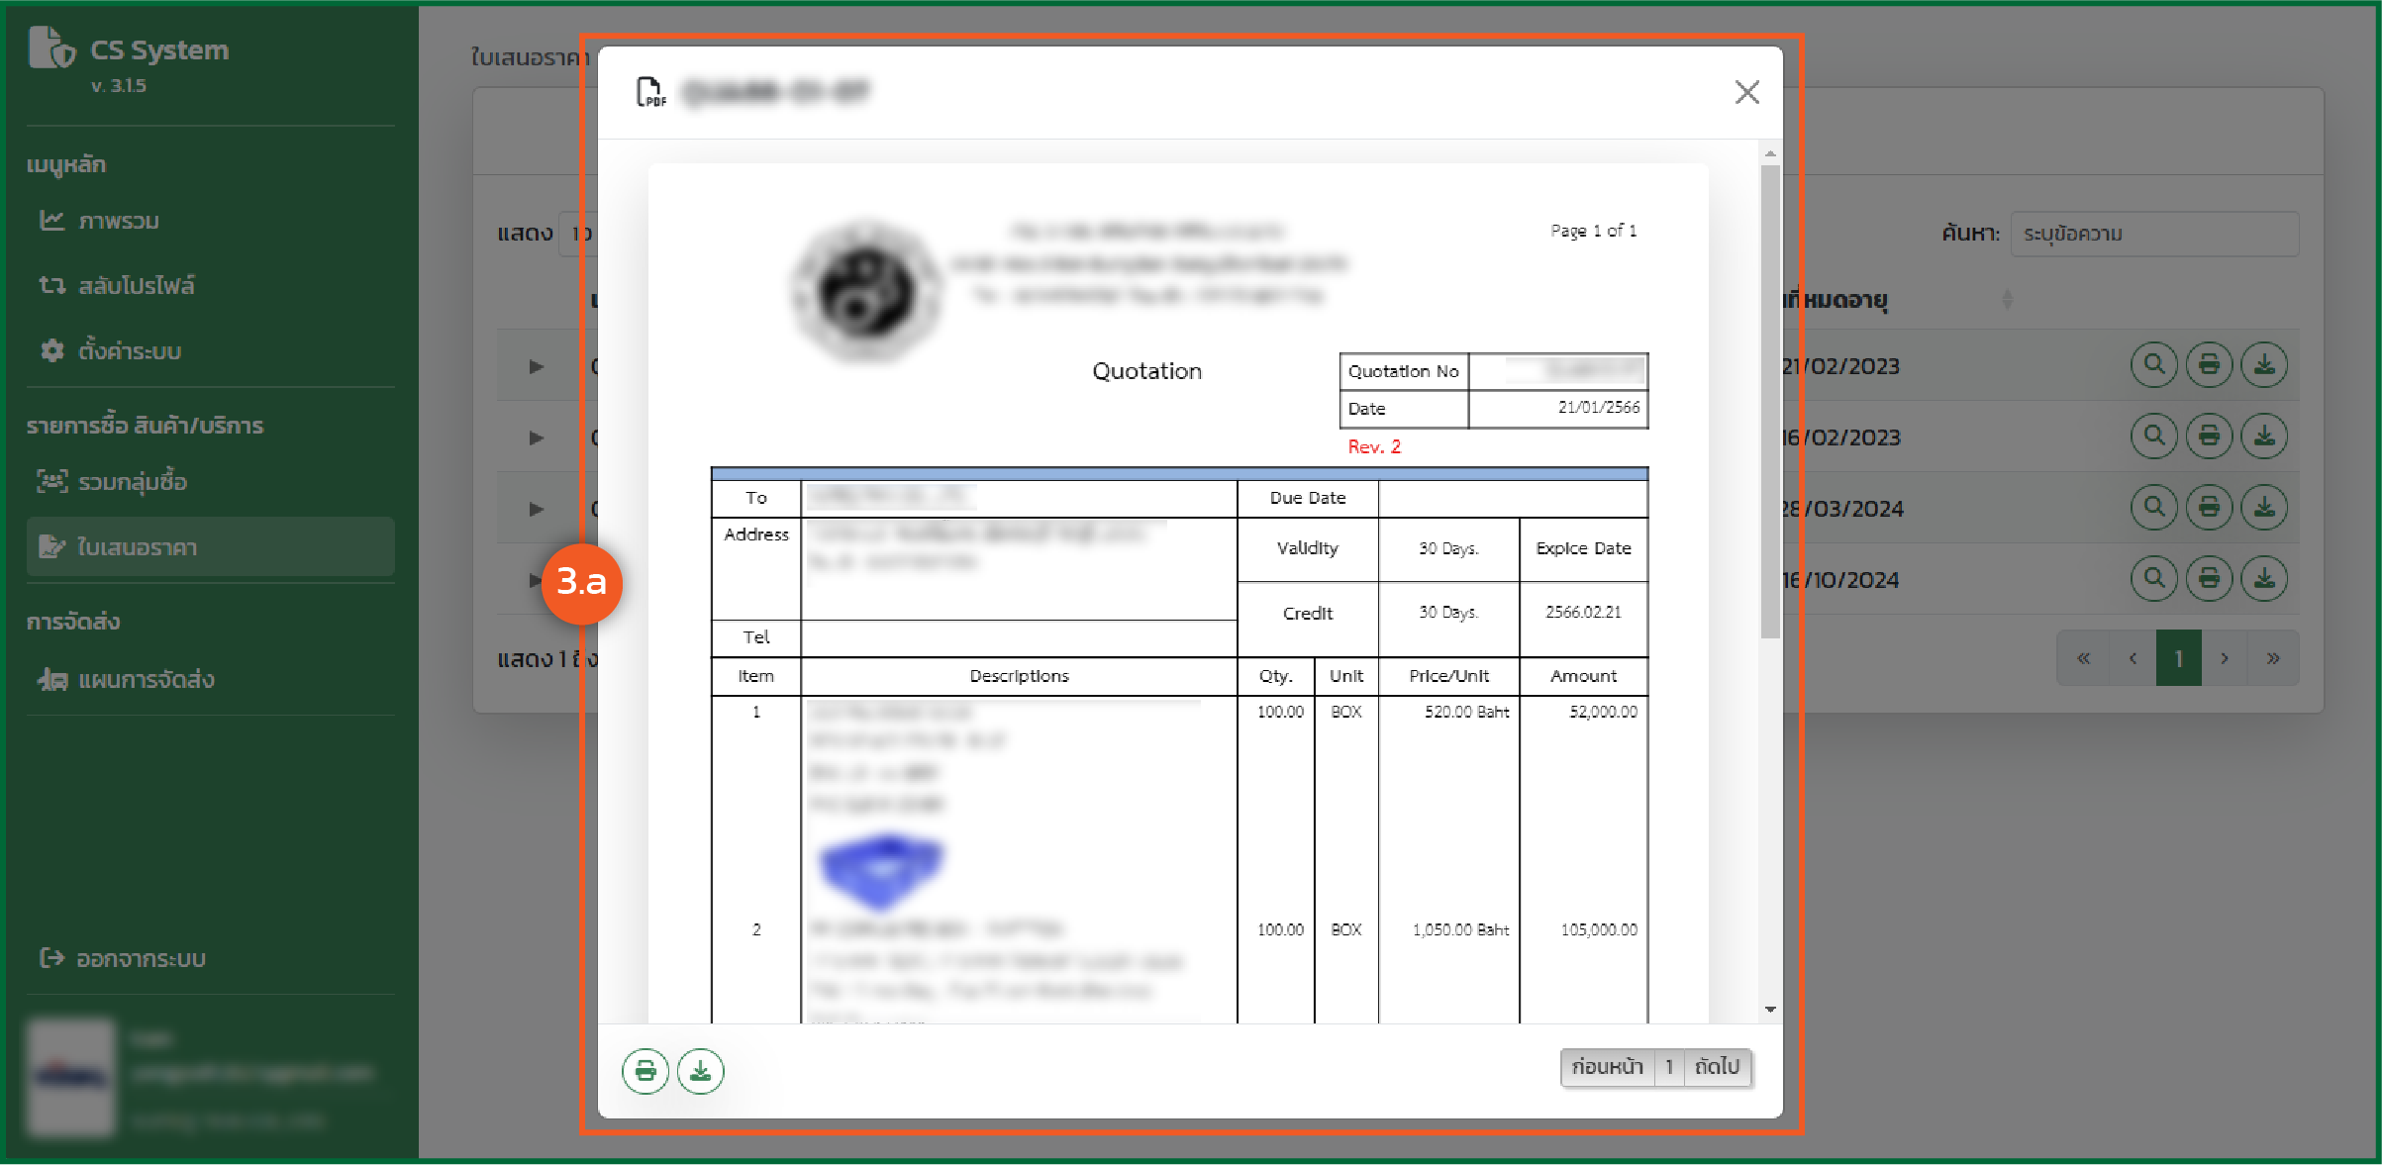The image size is (2382, 1165).
Task: Expand the second quotation row arrow
Action: click(537, 437)
